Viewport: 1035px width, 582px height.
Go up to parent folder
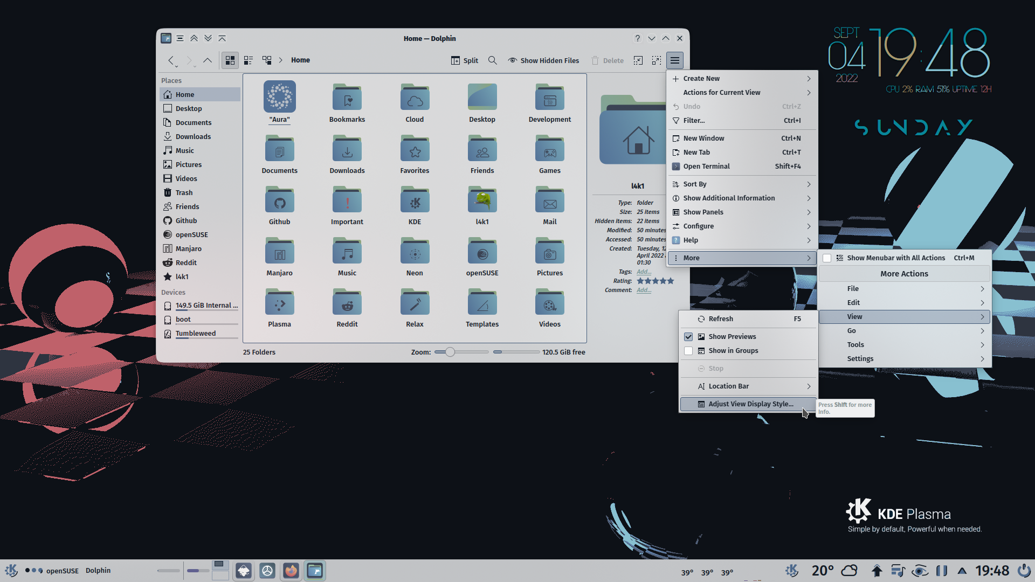tap(208, 60)
